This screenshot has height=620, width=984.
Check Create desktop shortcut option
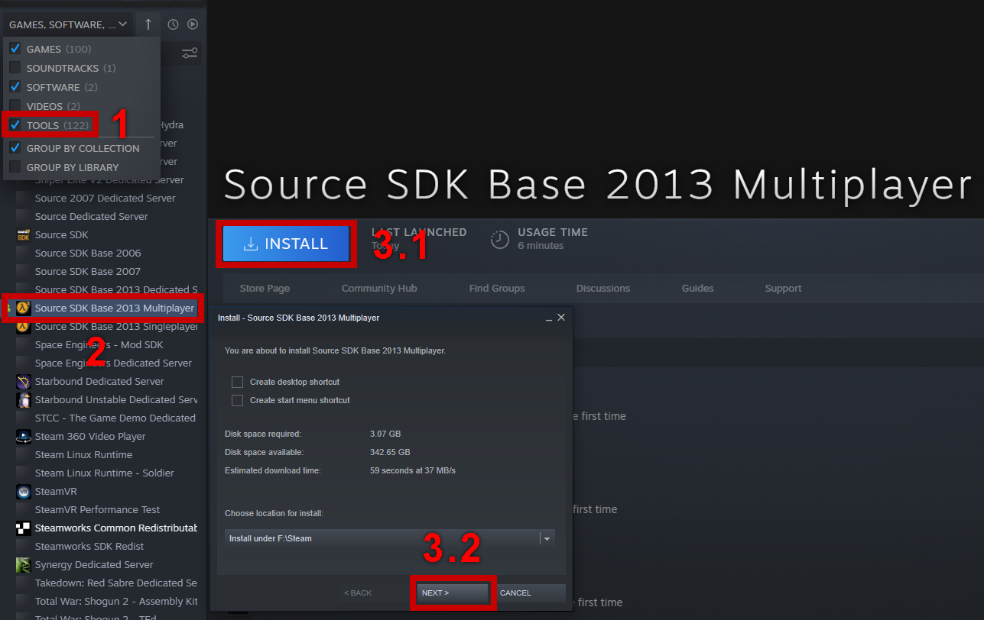(x=238, y=382)
